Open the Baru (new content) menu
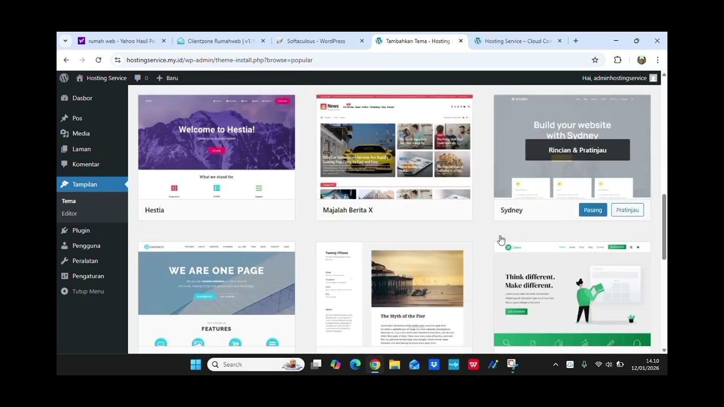The image size is (724, 407). coord(167,78)
